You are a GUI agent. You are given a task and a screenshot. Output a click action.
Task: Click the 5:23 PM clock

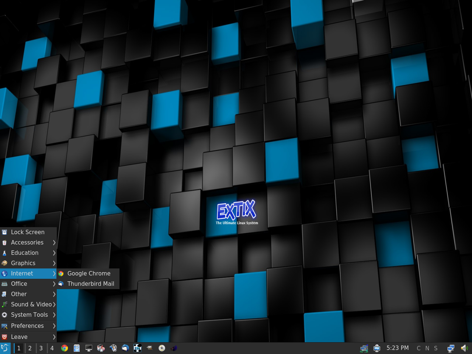click(x=398, y=348)
